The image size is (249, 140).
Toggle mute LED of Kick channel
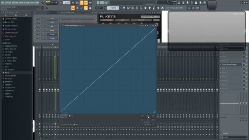click(35, 19)
